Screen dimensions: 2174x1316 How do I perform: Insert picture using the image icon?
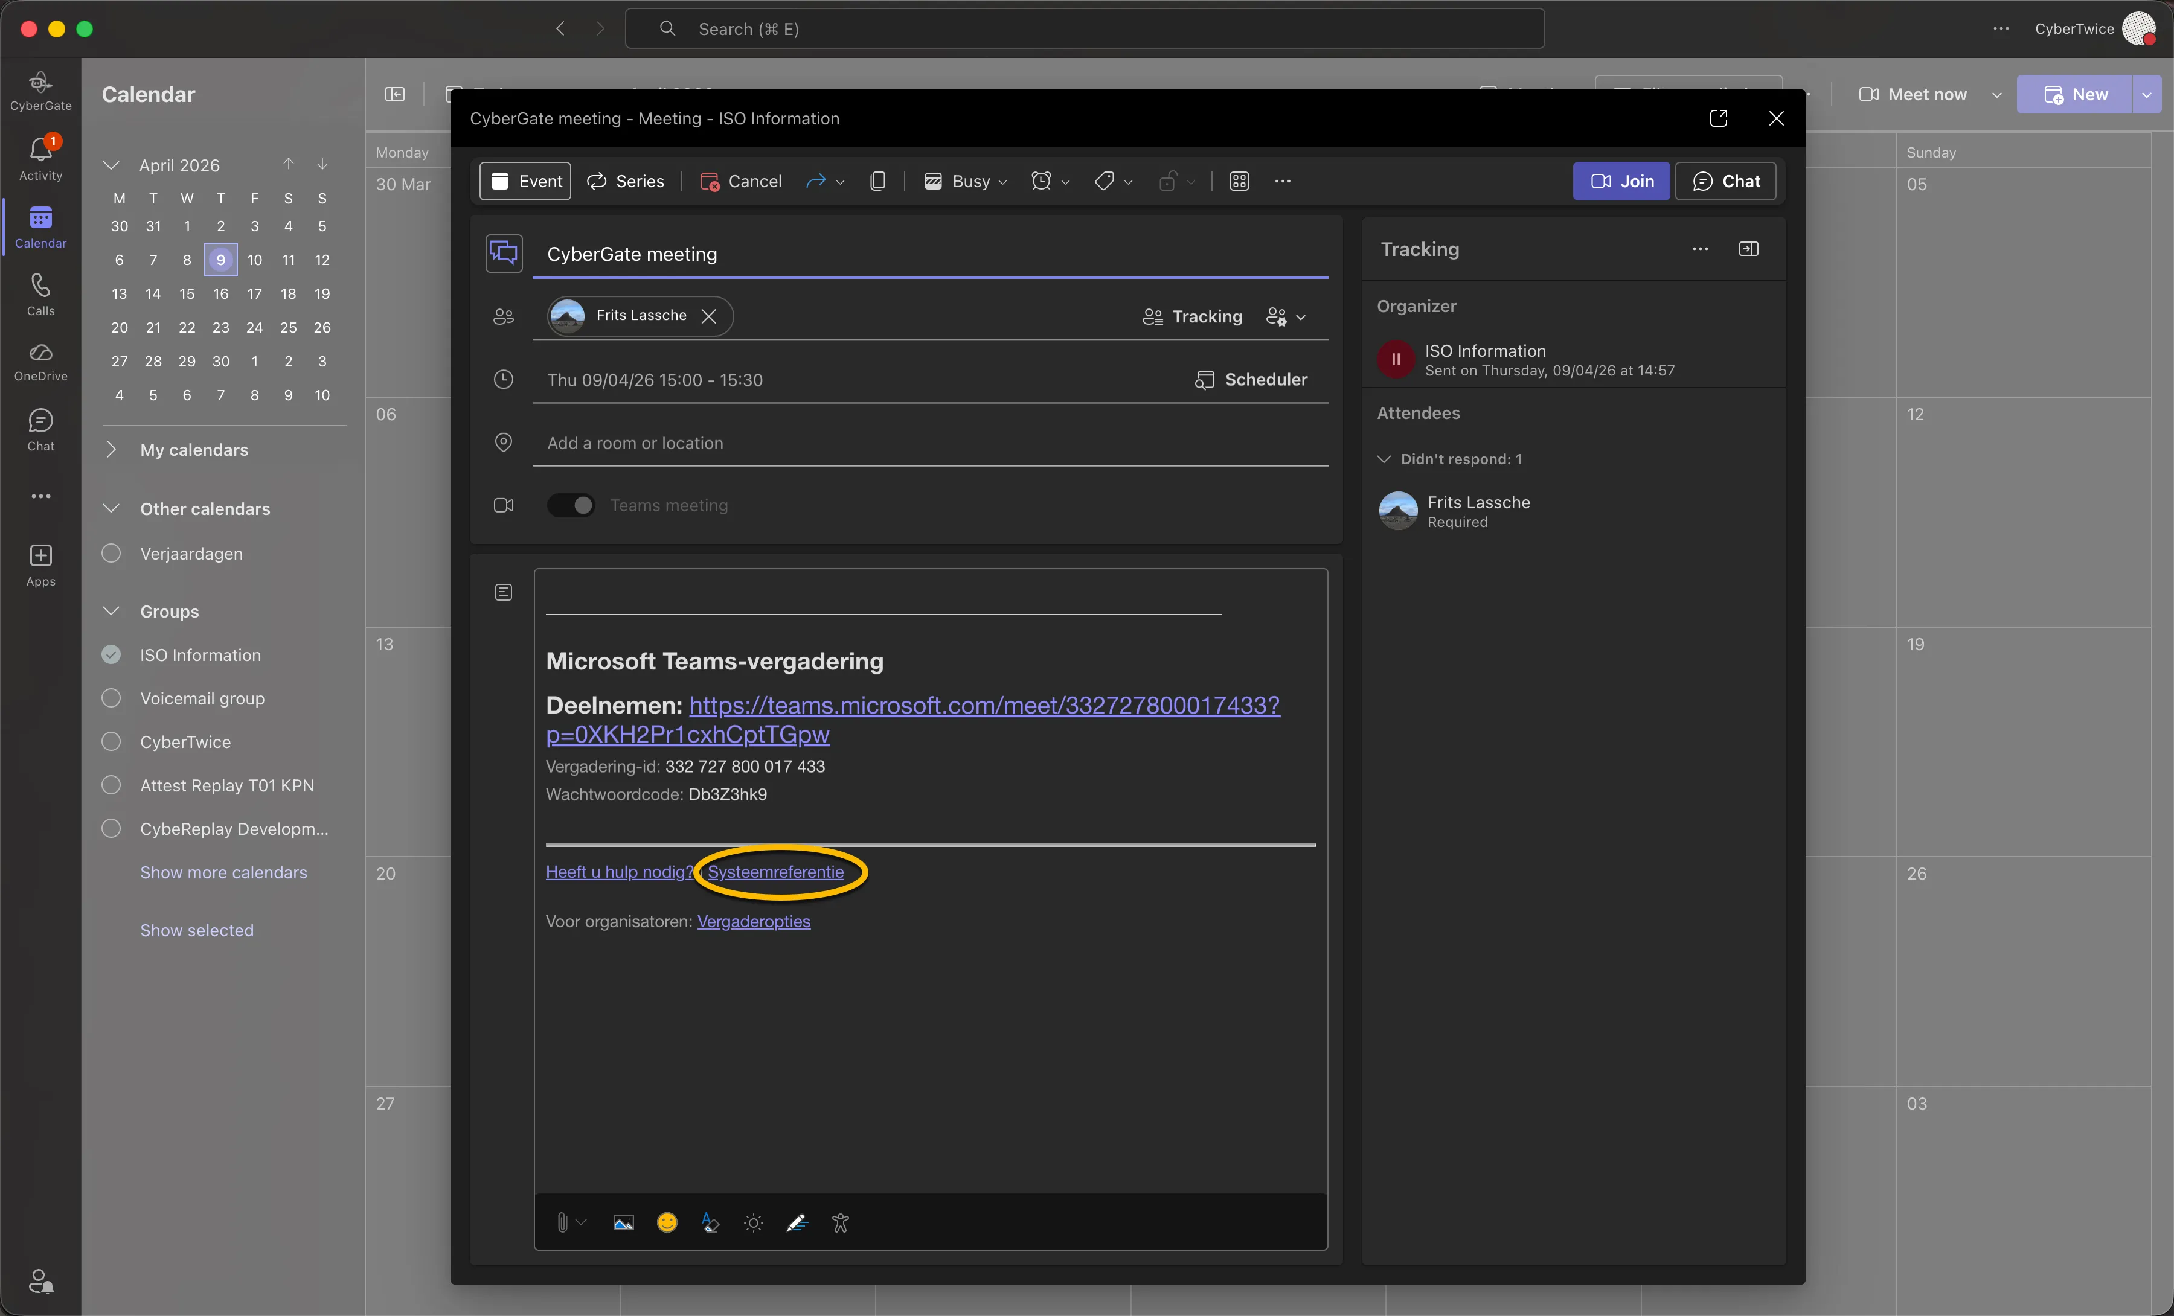click(623, 1222)
